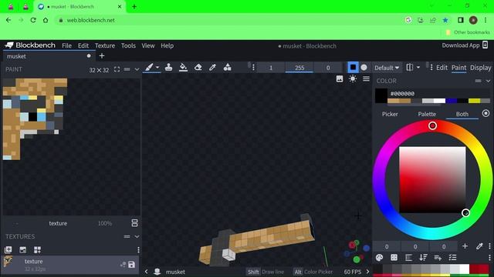
Task: Open the View menu
Action: click(x=147, y=45)
